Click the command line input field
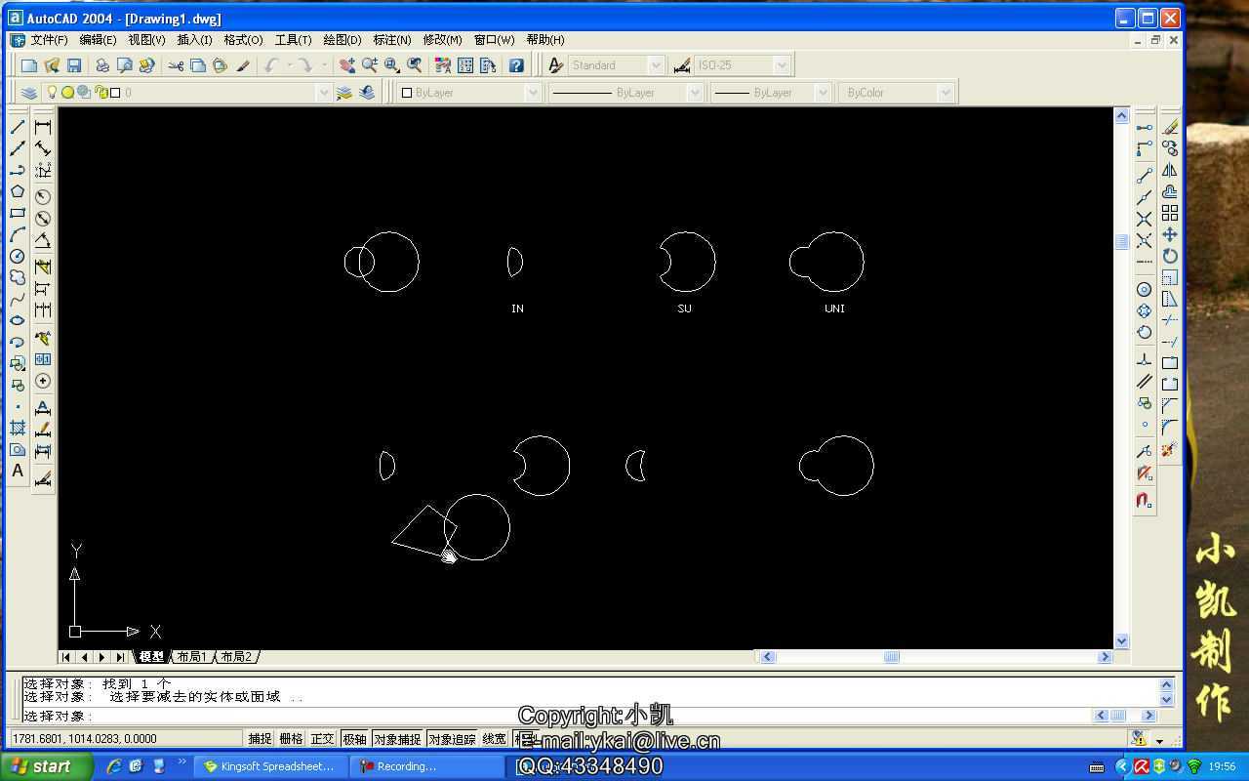The image size is (1249, 781). (556, 716)
